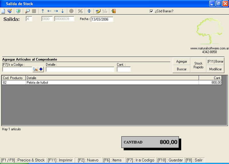Select the cell with product code 82
The height and width of the screenshot is (164, 229).
tap(14, 83)
